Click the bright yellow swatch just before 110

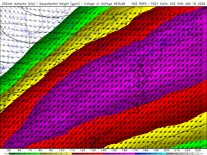point(69,154)
